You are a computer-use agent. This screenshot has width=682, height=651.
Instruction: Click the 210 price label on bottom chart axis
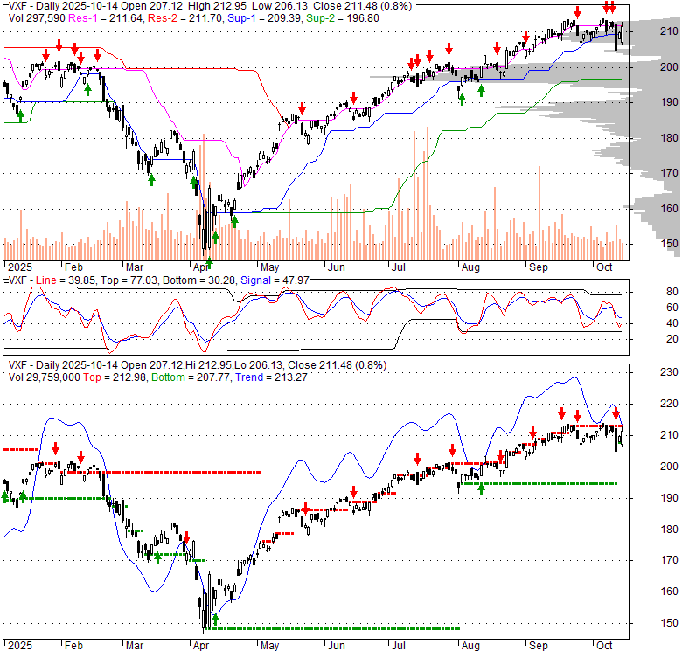click(669, 435)
